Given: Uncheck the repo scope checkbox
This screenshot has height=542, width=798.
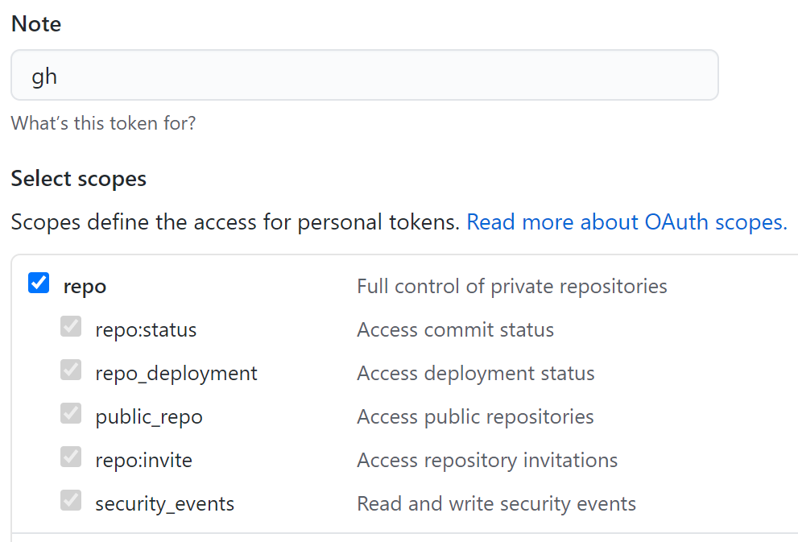Looking at the screenshot, I should pos(39,283).
